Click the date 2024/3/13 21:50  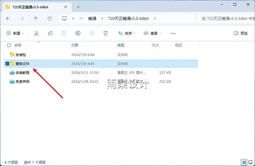click(85, 72)
